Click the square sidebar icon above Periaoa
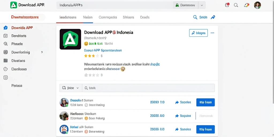This screenshot has width=274, height=137. [6, 78]
